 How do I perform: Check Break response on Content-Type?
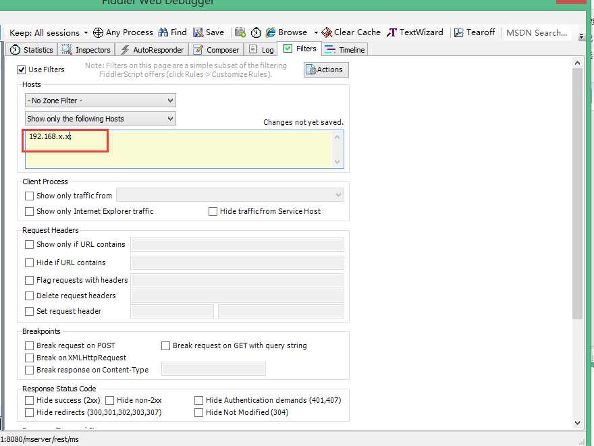pyautogui.click(x=29, y=370)
